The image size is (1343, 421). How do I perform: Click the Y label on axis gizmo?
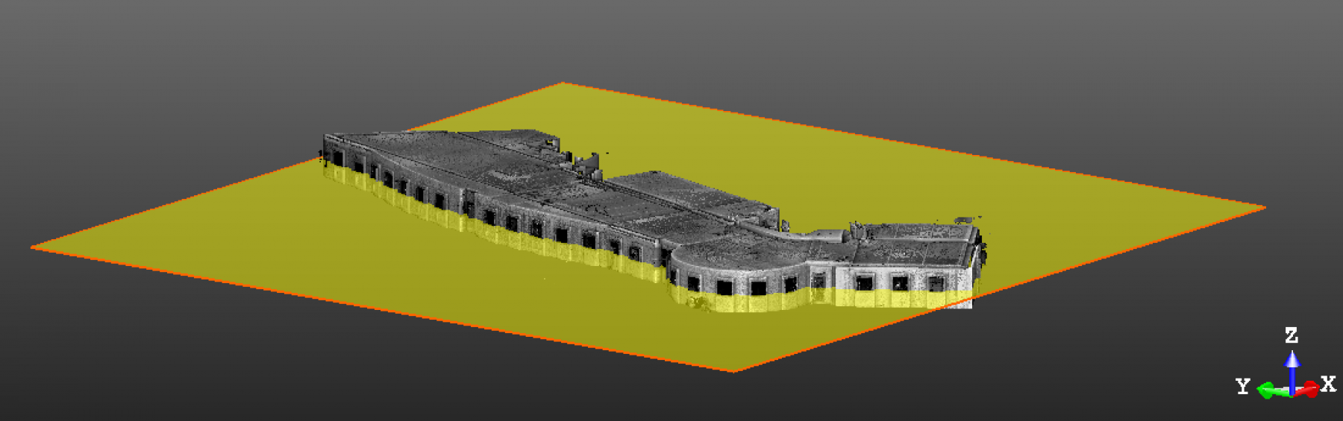point(1242,386)
